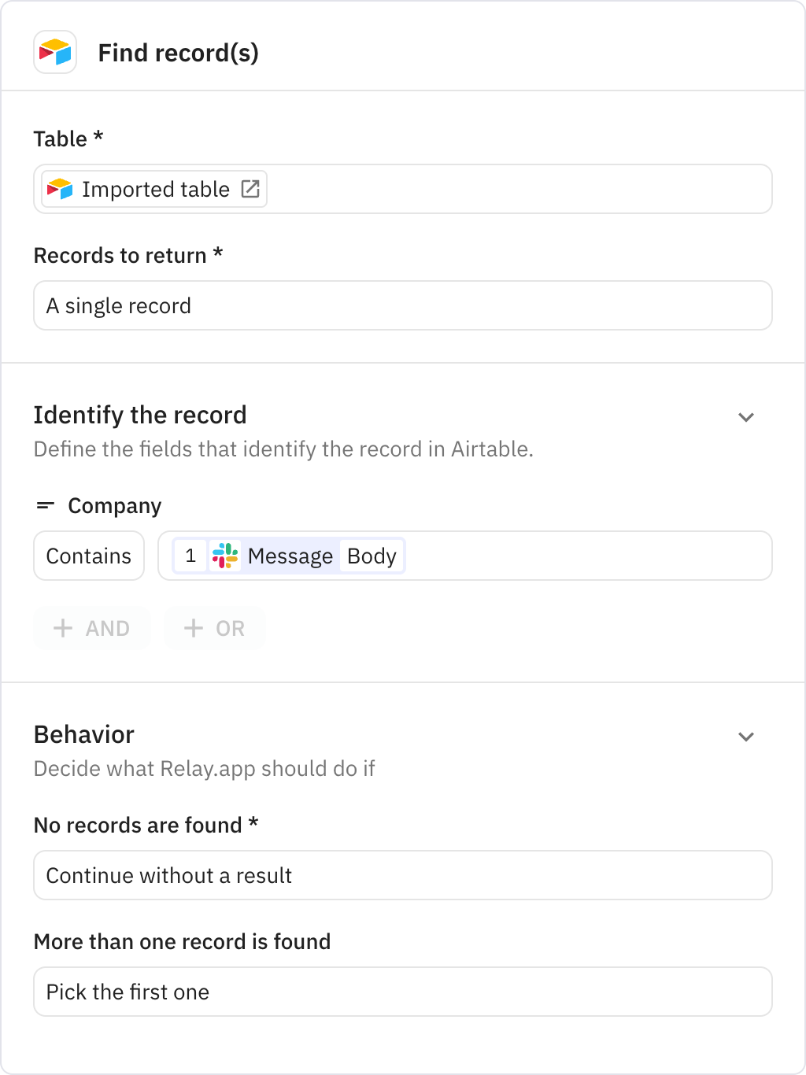Image resolution: width=806 pixels, height=1075 pixels.
Task: Add an AND condition
Action: pyautogui.click(x=91, y=628)
